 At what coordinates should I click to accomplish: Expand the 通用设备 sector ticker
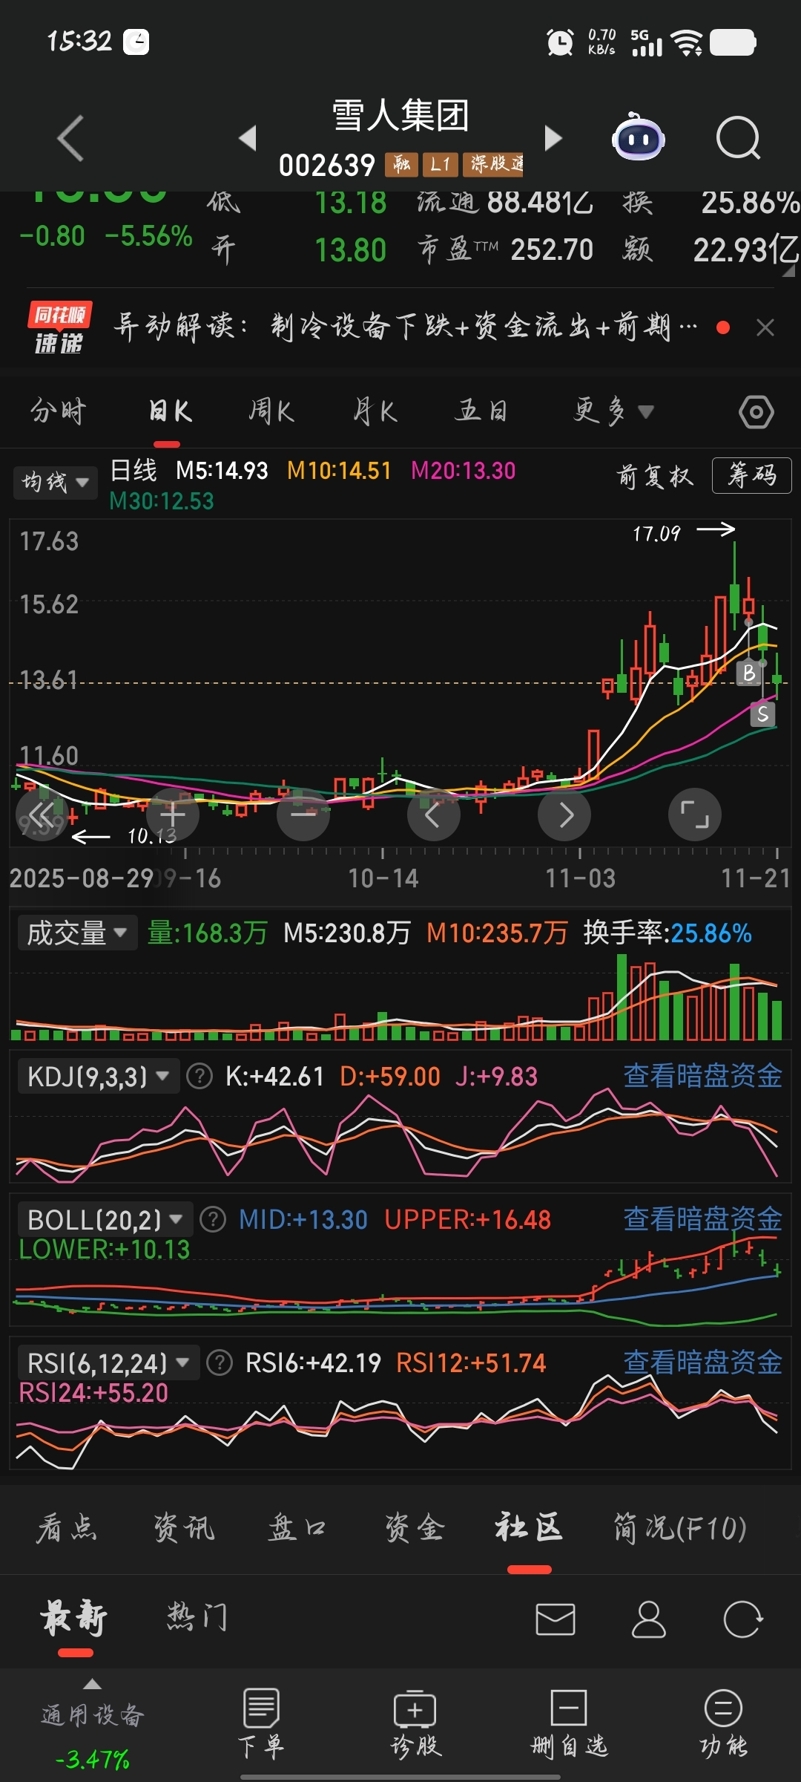coord(92,1724)
